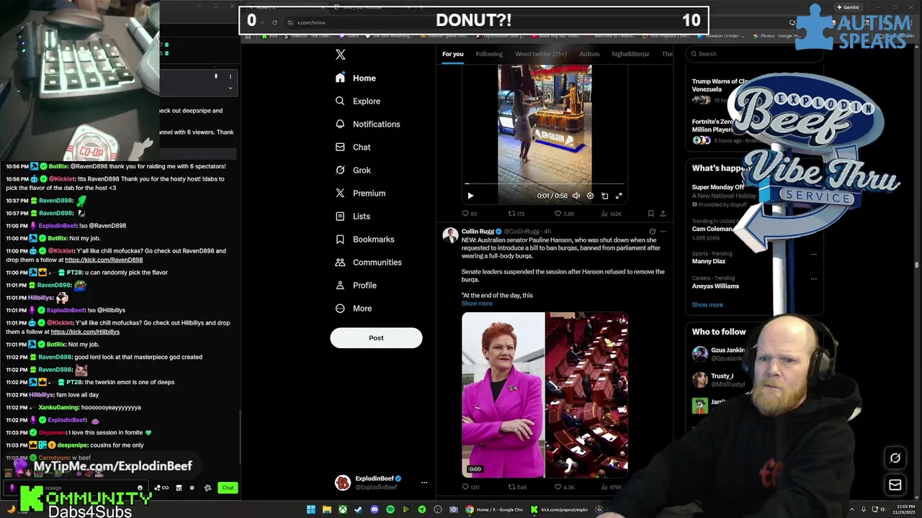Open more options on Collin Rugg post
Viewport: 922px width, 518px height.
(x=663, y=232)
